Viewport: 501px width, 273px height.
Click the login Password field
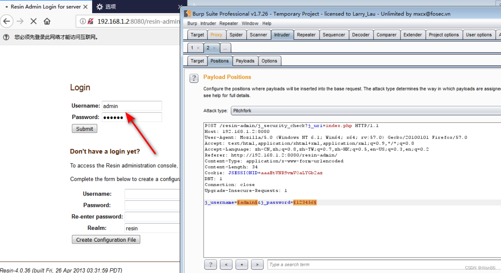[132, 117]
